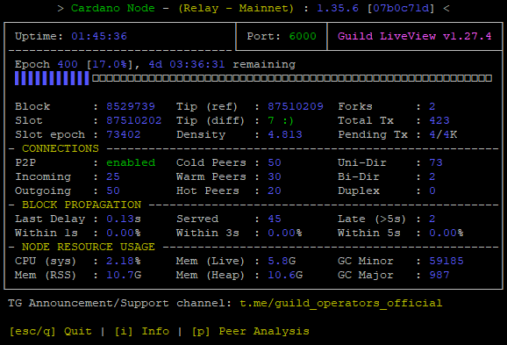This screenshot has height=345, width=507.
Task: Click the Outgoing value 50
Action: click(x=113, y=190)
